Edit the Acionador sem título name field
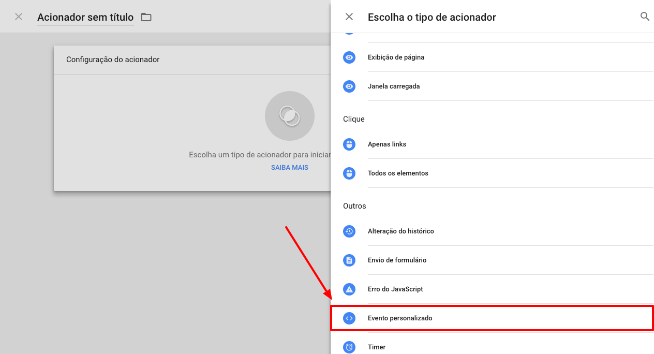 tap(85, 17)
